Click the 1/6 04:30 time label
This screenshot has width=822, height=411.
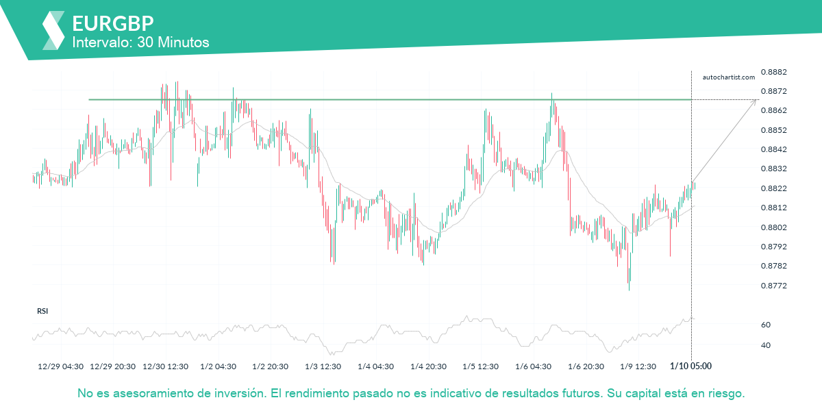pos(532,366)
